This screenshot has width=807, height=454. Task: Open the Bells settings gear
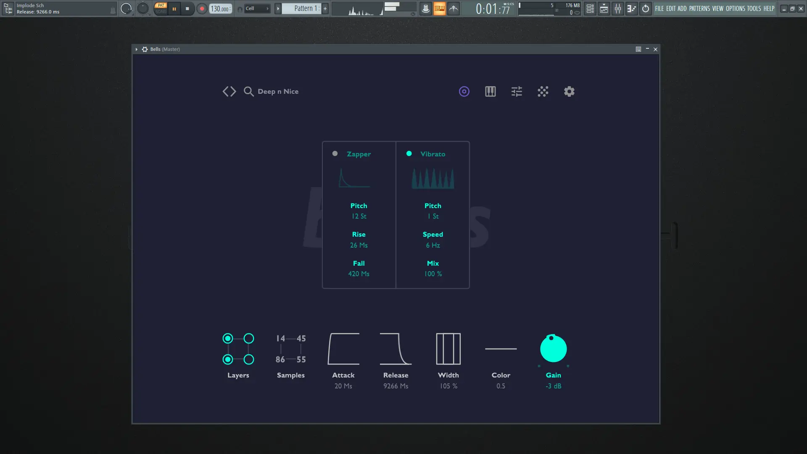569,91
